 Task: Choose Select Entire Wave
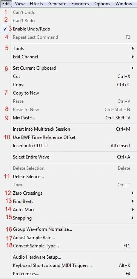(x=73, y=157)
